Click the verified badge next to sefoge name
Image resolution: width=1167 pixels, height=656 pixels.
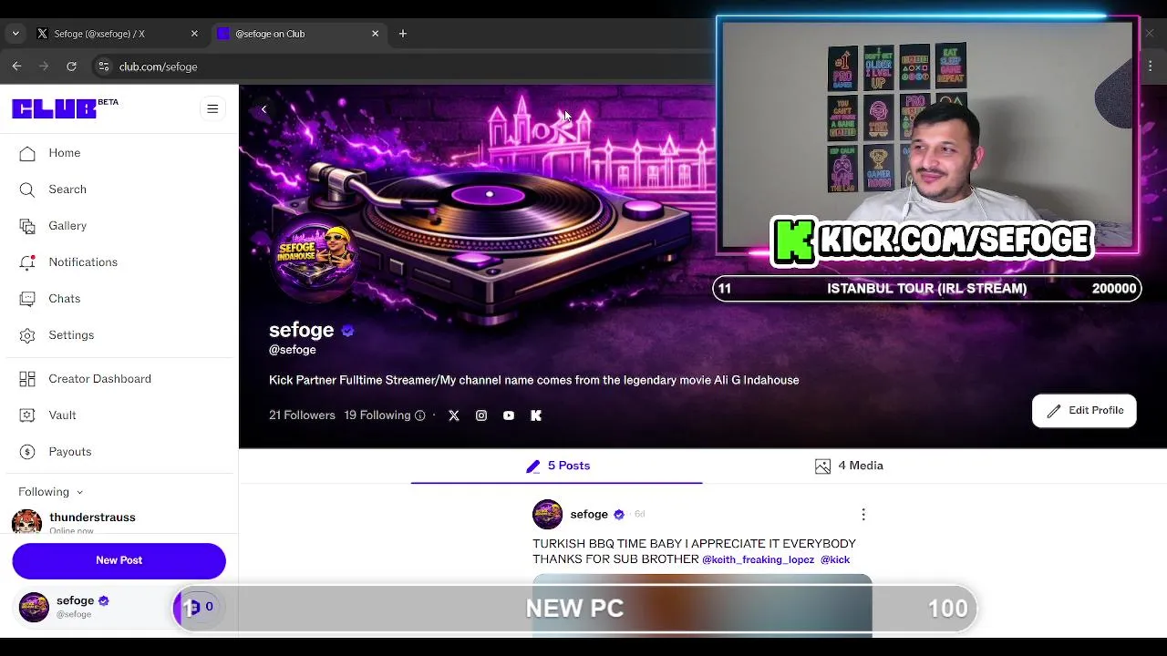[347, 331]
